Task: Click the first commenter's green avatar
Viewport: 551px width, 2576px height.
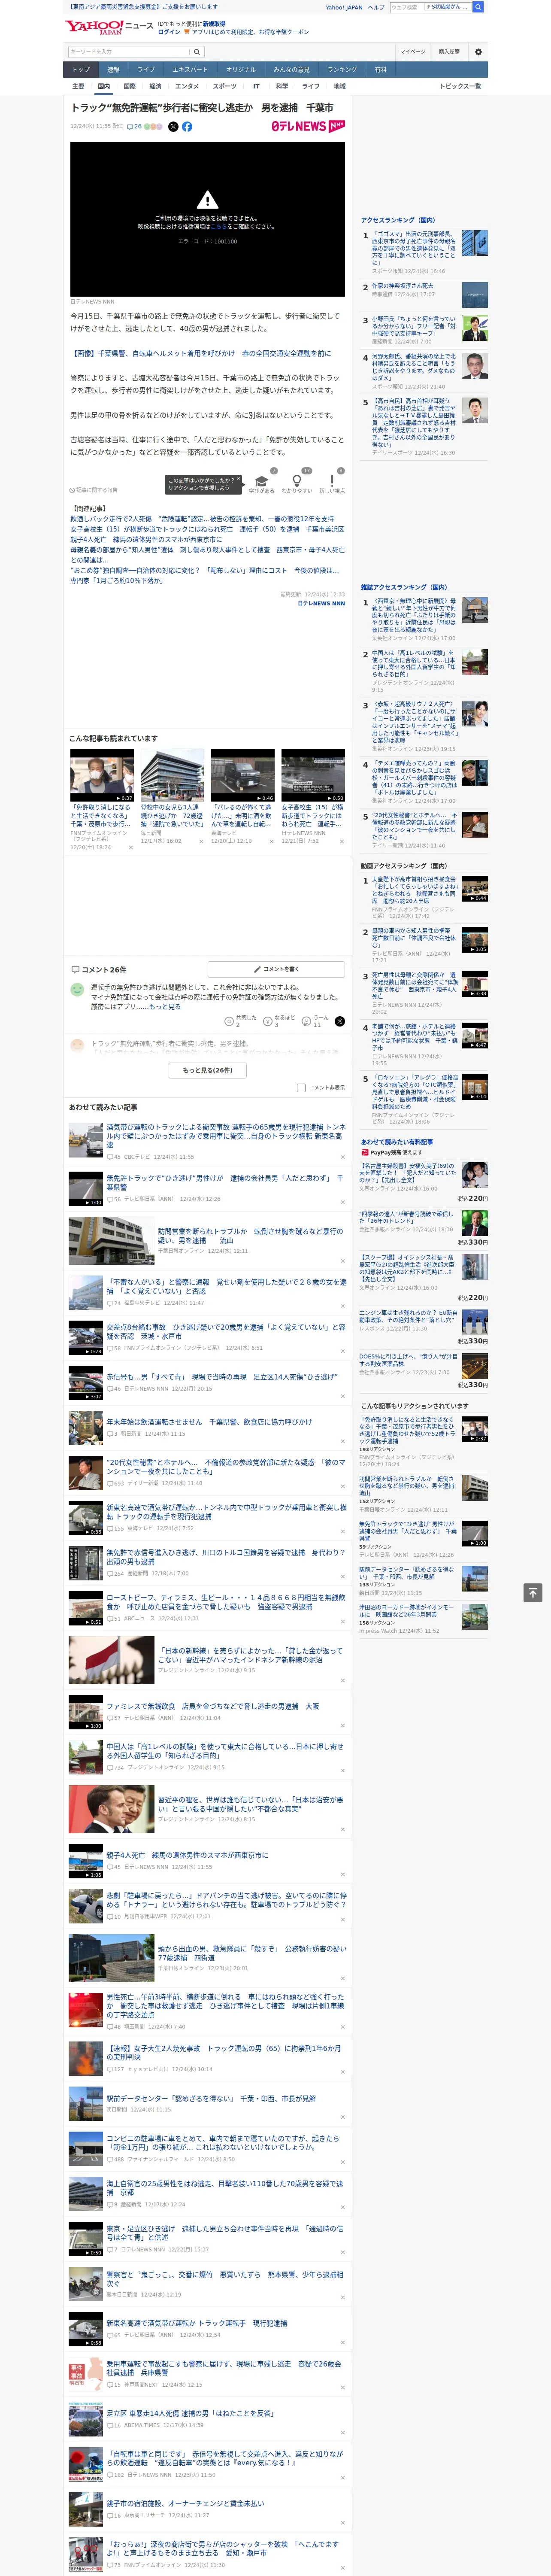Action: click(x=77, y=989)
